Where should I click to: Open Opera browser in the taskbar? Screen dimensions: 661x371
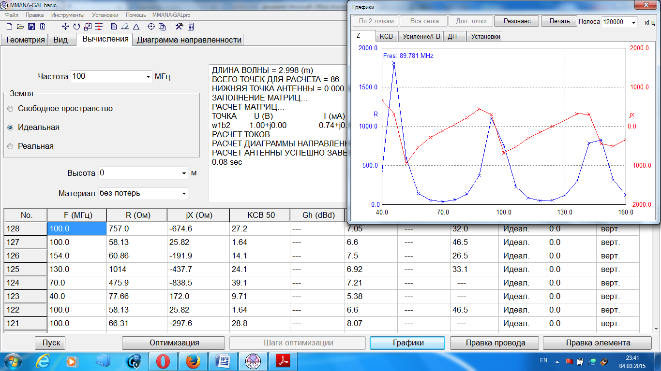pos(163,361)
